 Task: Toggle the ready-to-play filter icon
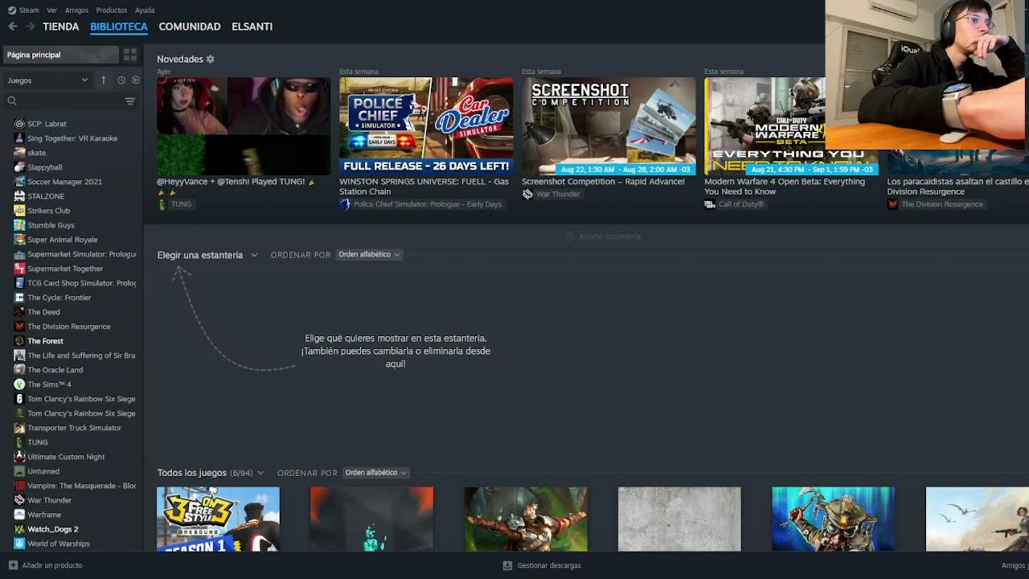pyautogui.click(x=136, y=80)
